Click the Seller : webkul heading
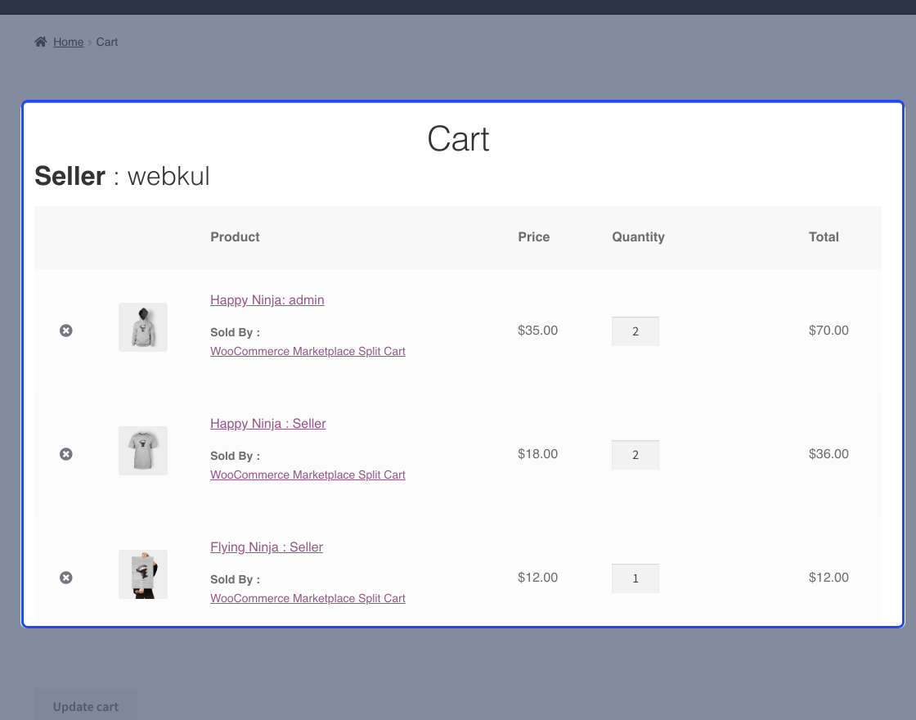This screenshot has width=916, height=720. click(123, 176)
